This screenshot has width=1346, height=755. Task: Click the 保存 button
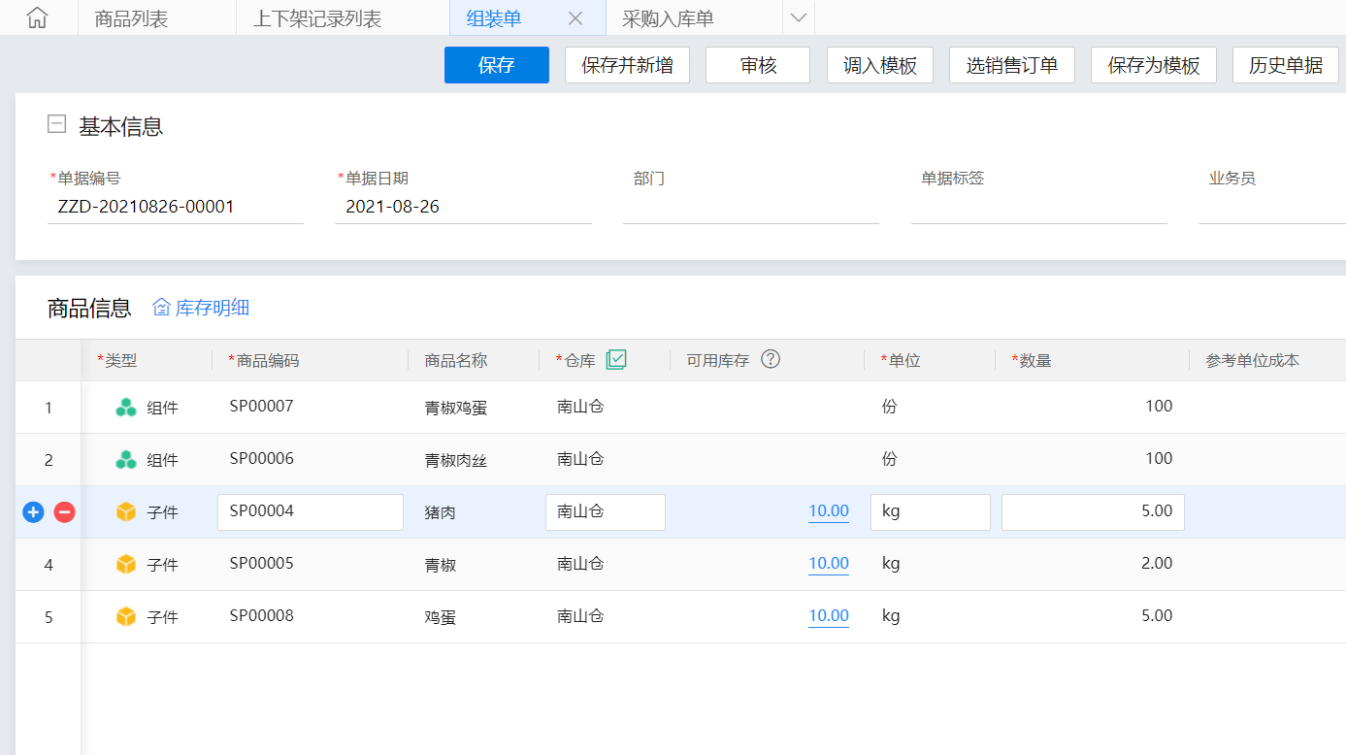[497, 65]
